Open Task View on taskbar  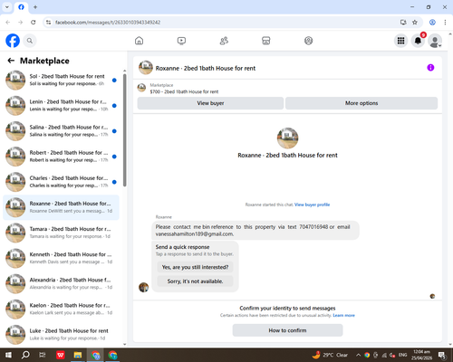[x=43, y=355]
